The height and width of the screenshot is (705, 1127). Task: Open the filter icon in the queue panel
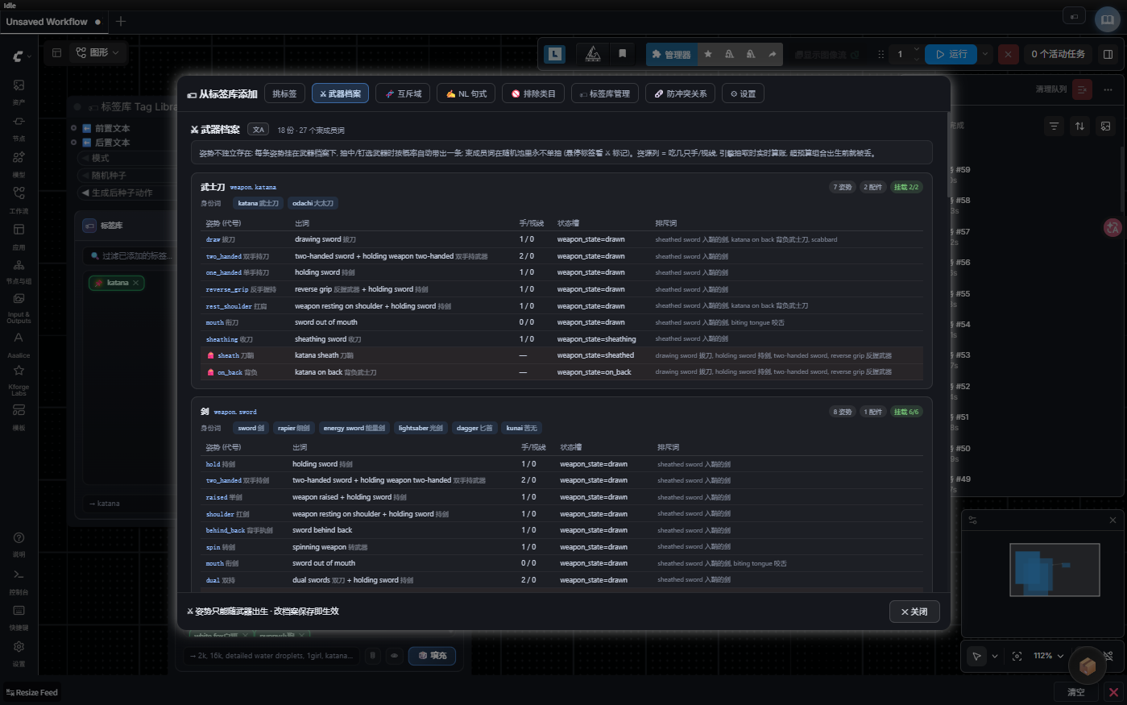[x=1054, y=126]
